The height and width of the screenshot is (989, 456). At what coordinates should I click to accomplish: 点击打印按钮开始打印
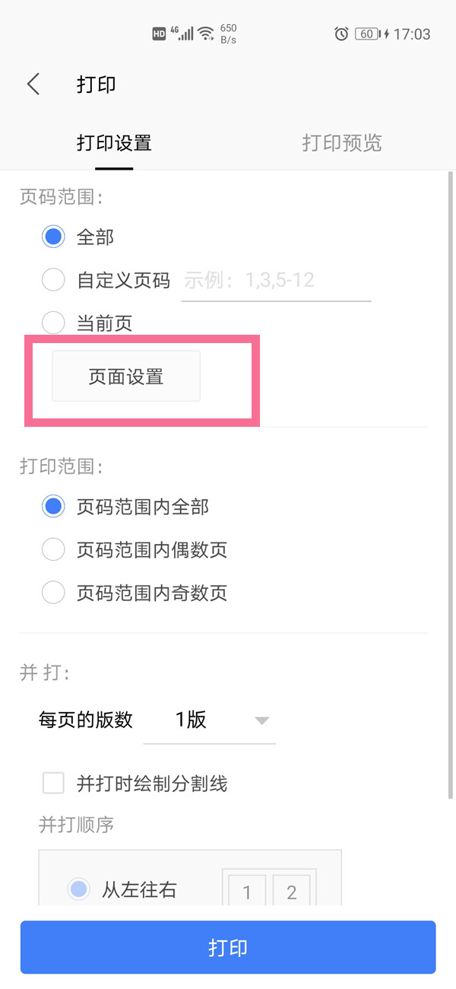228,946
